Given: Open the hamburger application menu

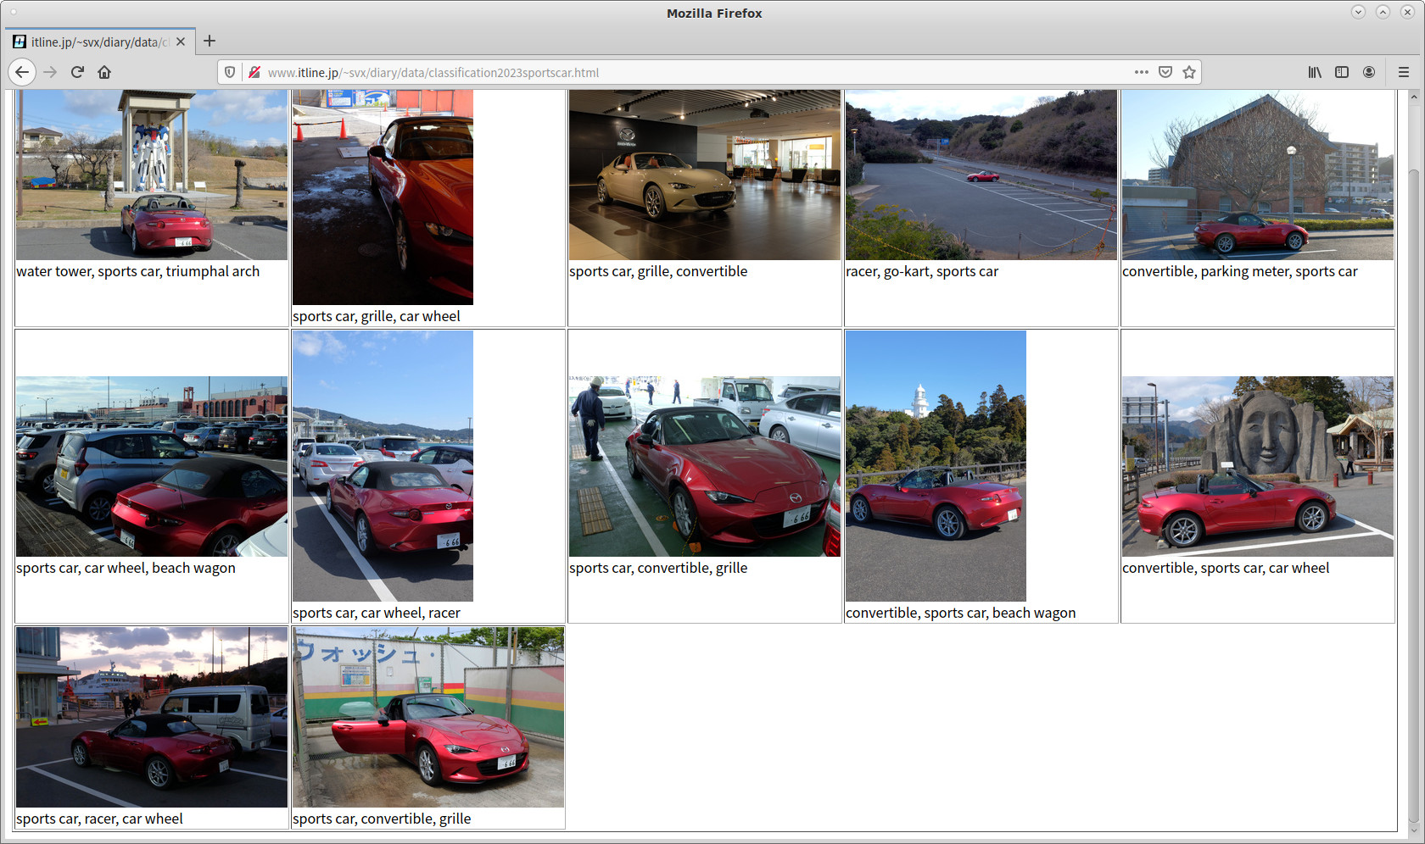Looking at the screenshot, I should (1404, 72).
